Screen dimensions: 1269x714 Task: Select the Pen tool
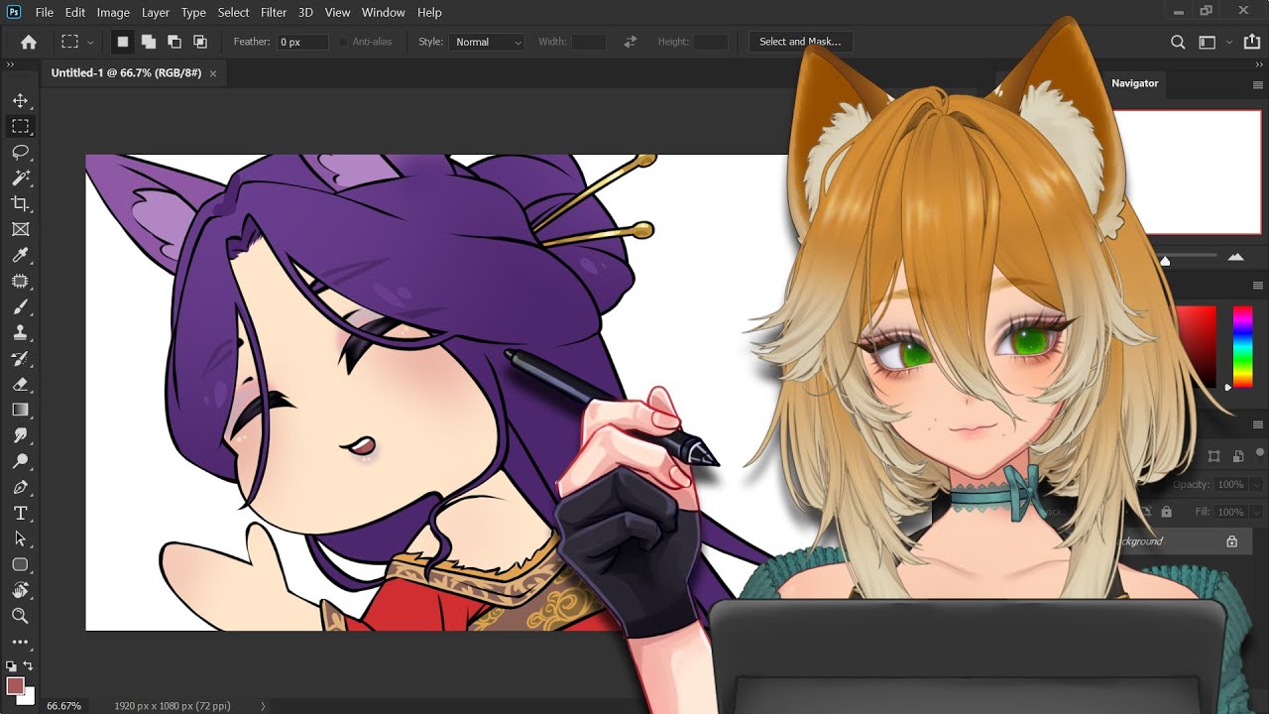[20, 487]
